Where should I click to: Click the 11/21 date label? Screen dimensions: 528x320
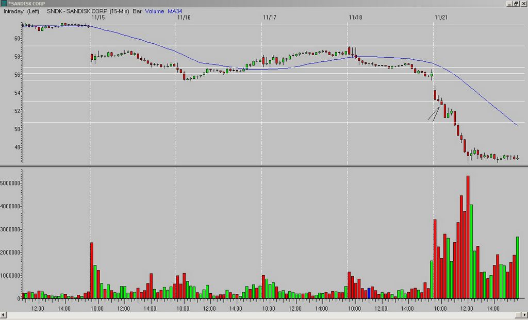[441, 18]
